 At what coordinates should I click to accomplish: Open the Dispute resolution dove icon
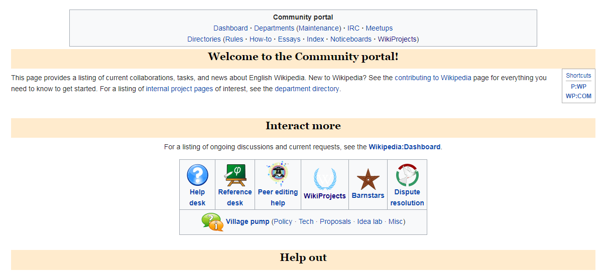click(x=407, y=175)
